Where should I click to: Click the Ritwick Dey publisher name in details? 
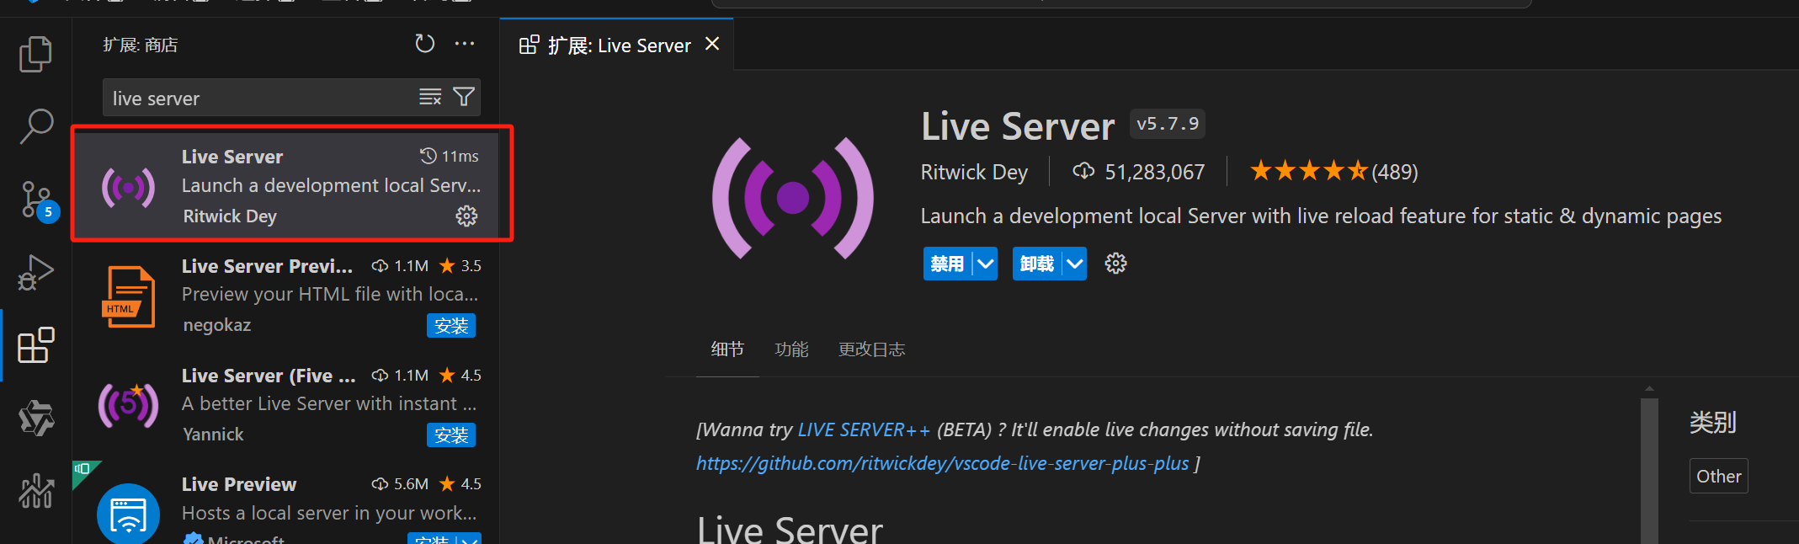[x=974, y=172]
